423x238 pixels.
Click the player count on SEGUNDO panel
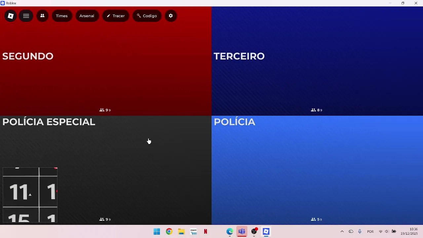point(105,110)
